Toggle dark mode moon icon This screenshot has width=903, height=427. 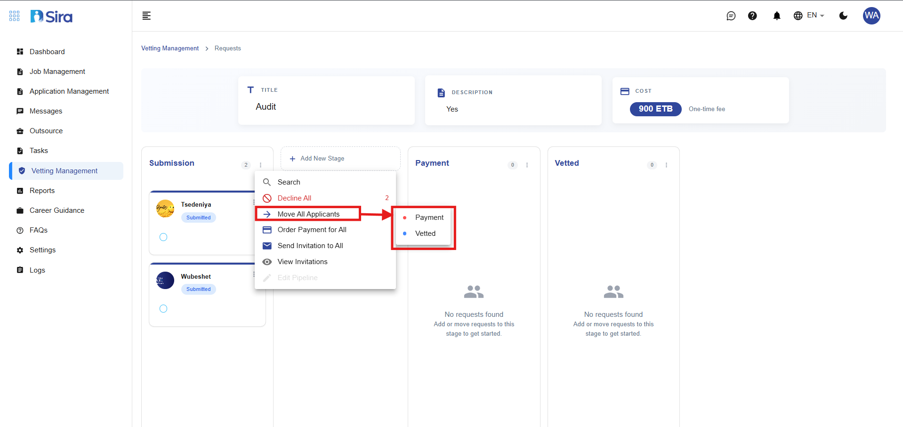tap(843, 16)
